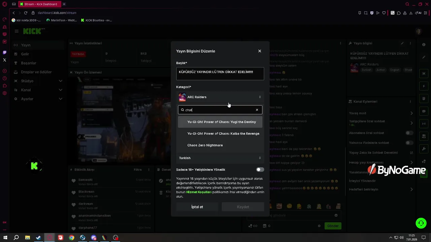Image resolution: width=431 pixels, height=242 pixels.
Task: Open the Aria AI toolbar icon
Action: (x=418, y=13)
